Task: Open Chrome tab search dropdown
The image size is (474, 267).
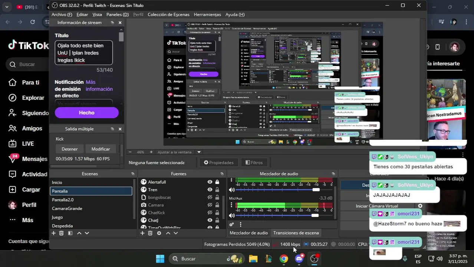Action: [x=7, y=7]
